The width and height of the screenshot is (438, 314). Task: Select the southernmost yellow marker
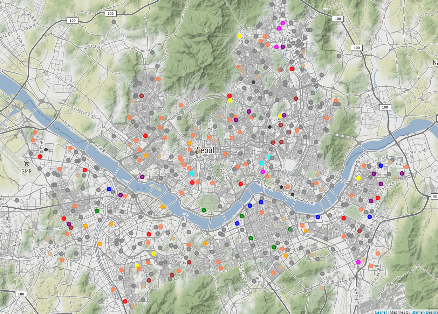(137, 266)
